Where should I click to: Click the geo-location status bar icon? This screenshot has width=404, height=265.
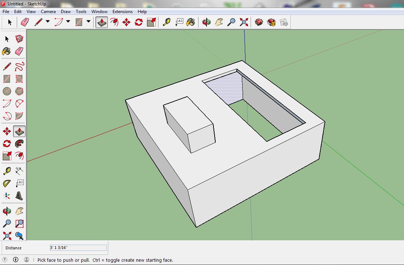point(5,260)
